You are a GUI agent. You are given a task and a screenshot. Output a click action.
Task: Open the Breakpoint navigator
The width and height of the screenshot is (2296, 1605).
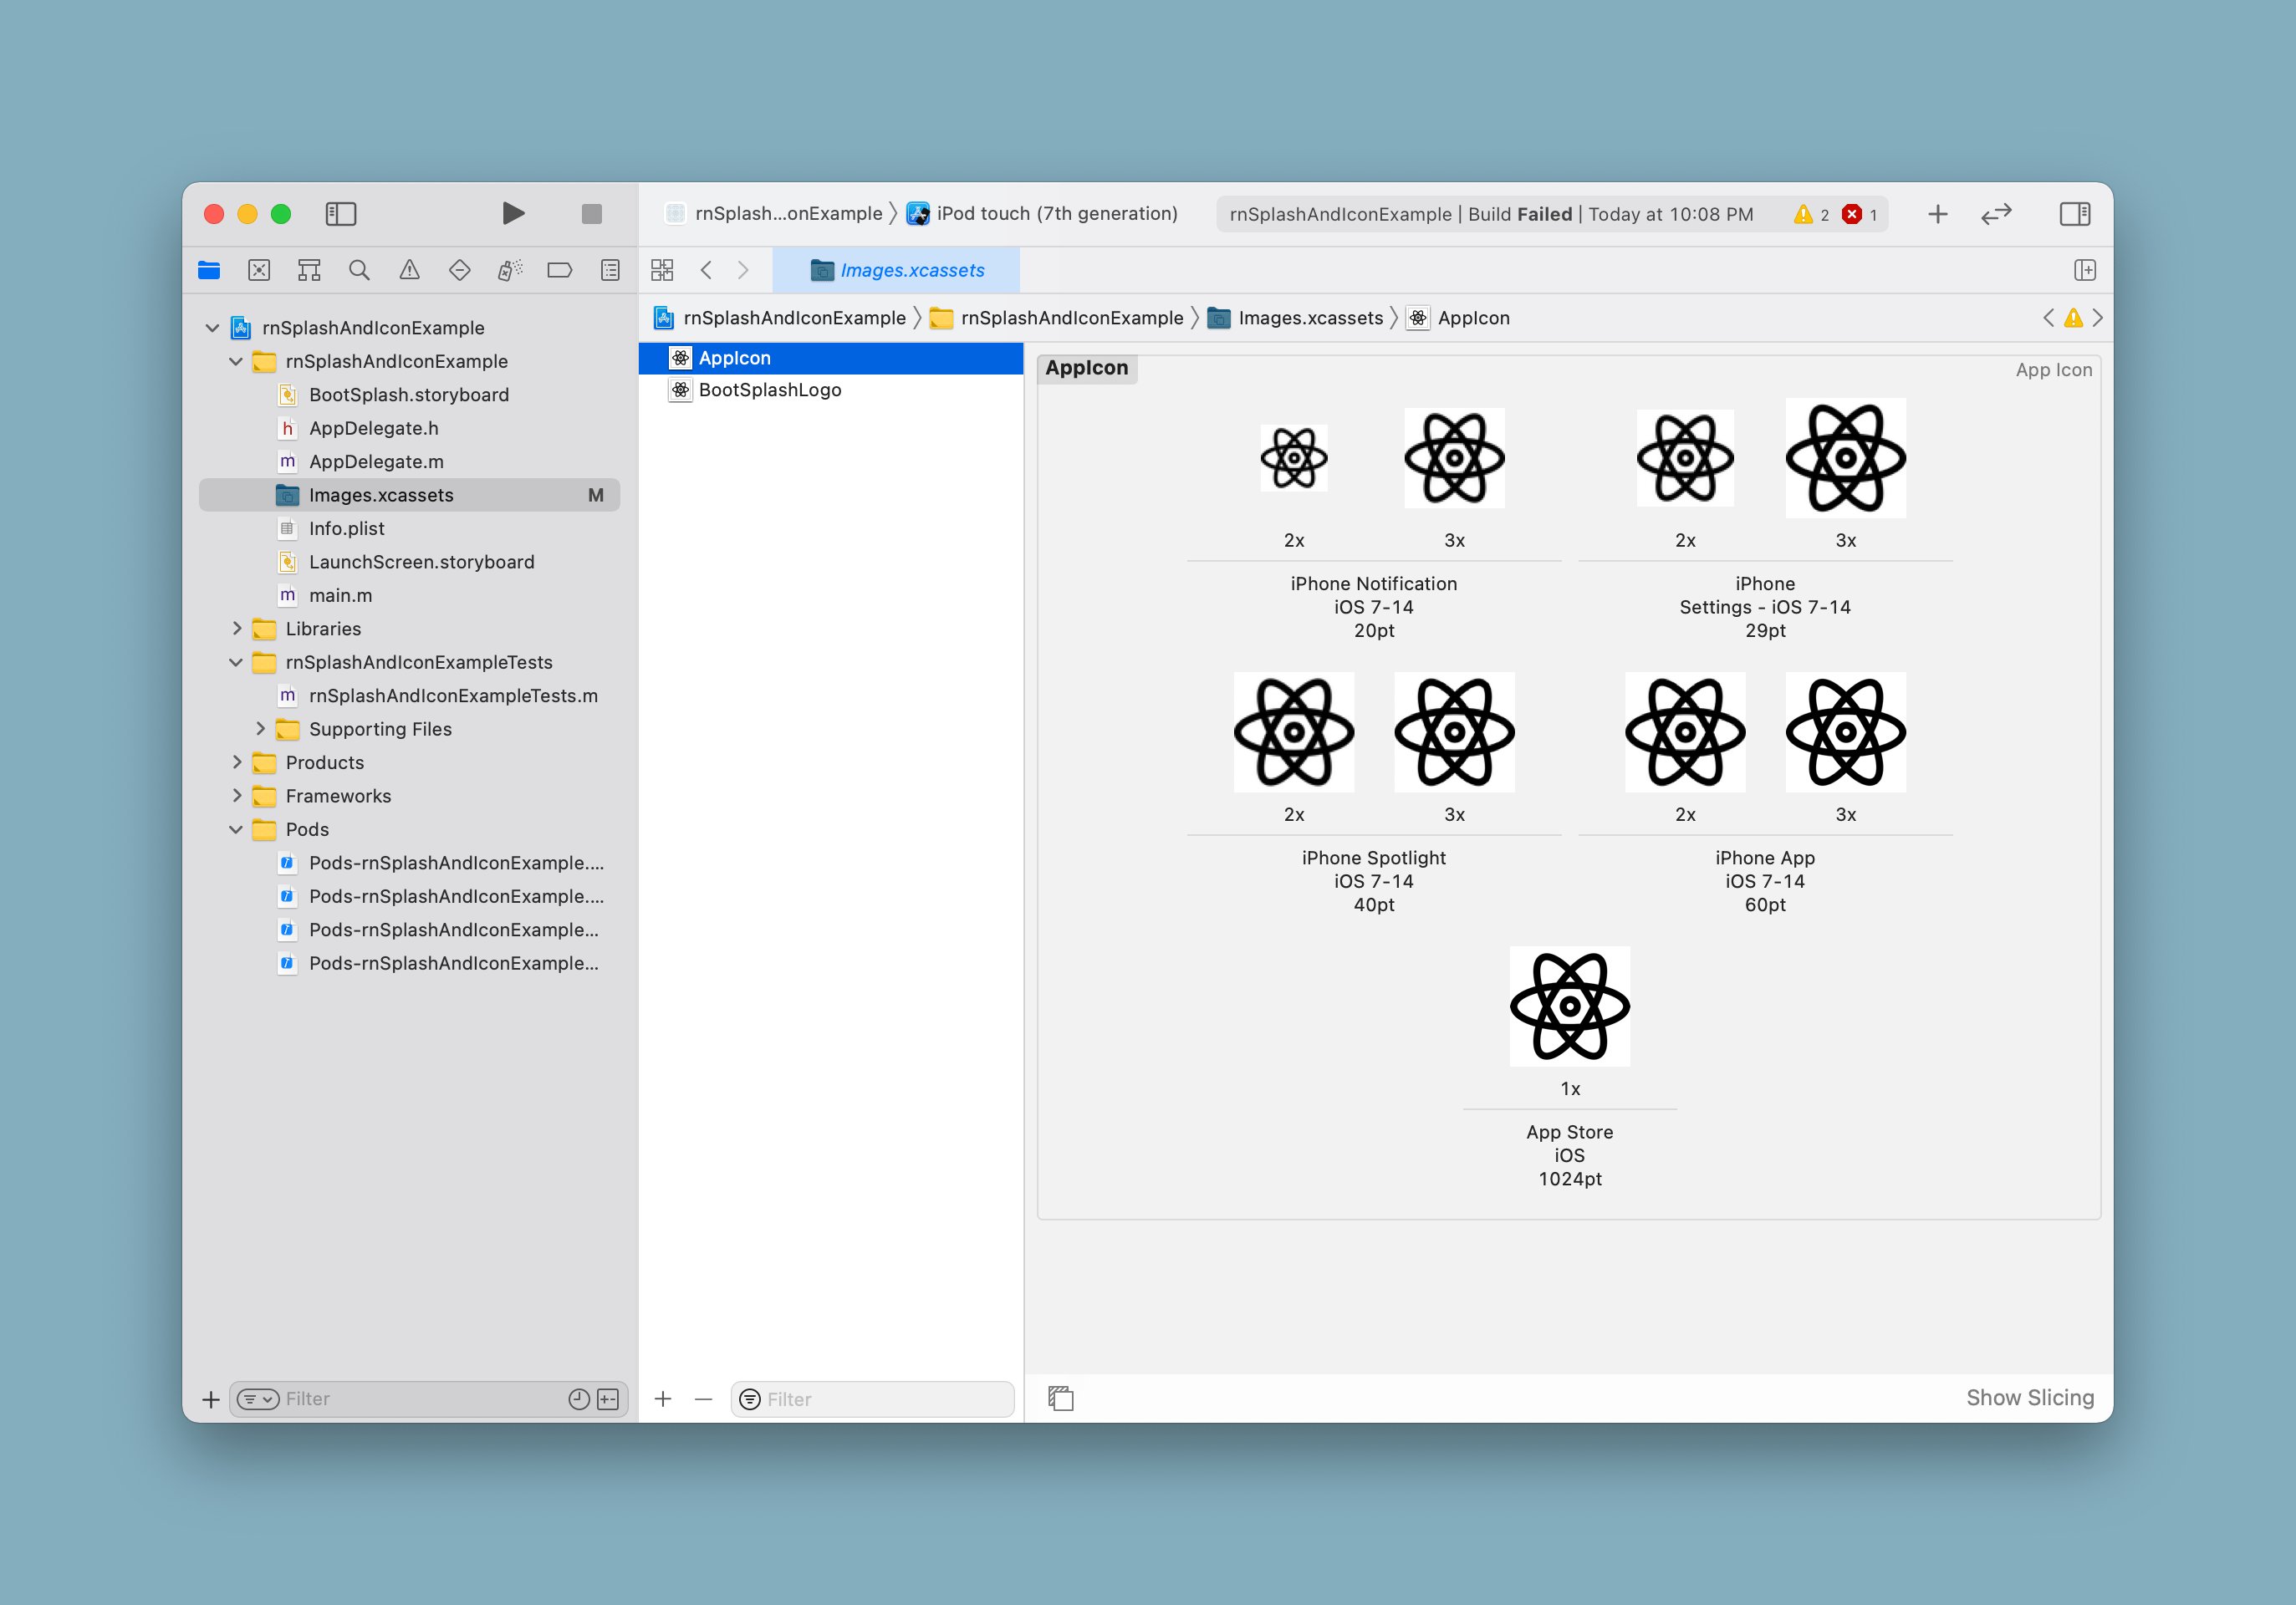(x=560, y=270)
